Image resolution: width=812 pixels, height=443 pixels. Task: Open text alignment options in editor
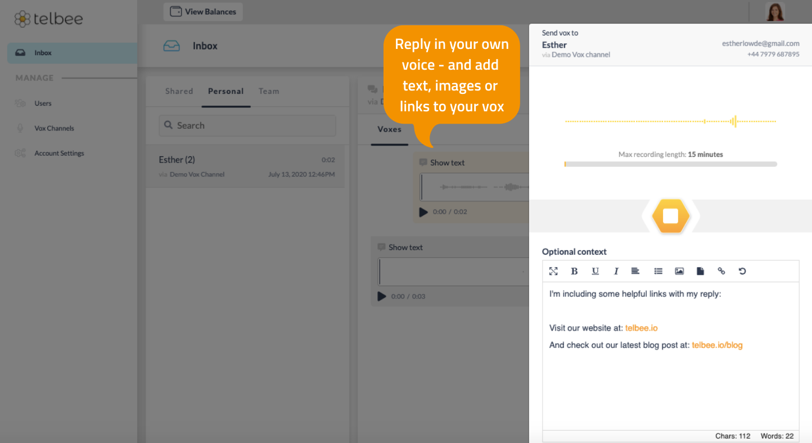[x=635, y=271]
